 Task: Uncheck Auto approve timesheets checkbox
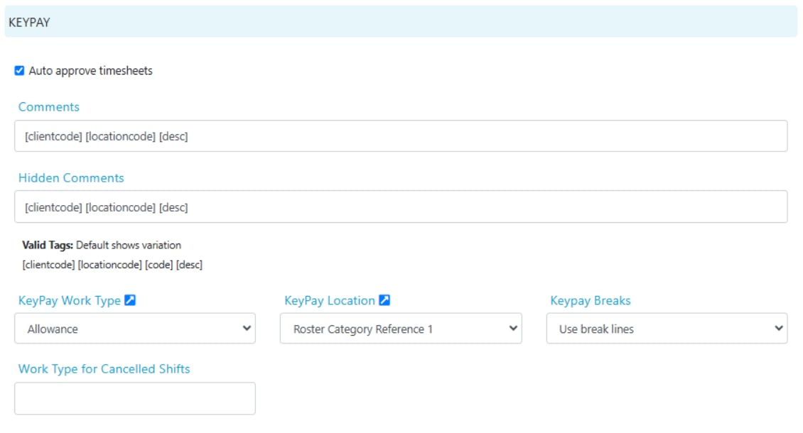(x=19, y=71)
